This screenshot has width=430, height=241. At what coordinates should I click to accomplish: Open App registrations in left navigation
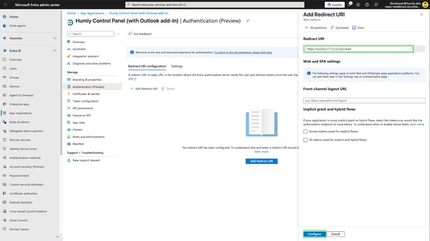(21, 113)
